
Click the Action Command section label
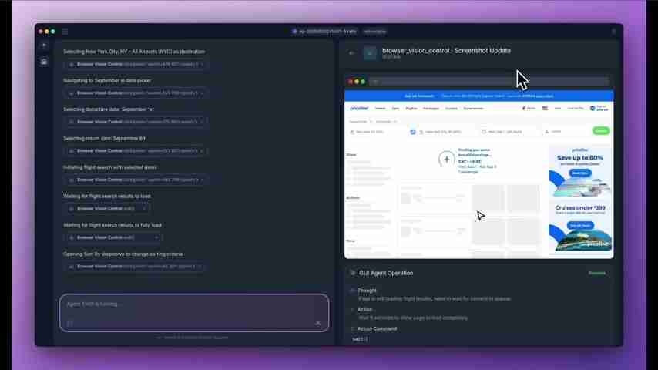[377, 329]
